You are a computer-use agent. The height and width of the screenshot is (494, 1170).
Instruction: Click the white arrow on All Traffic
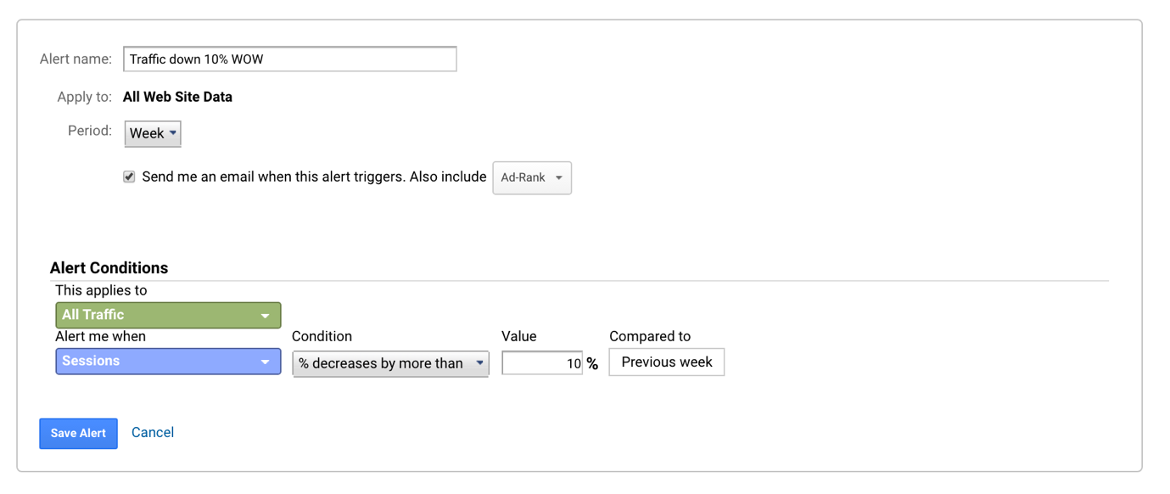(x=265, y=316)
